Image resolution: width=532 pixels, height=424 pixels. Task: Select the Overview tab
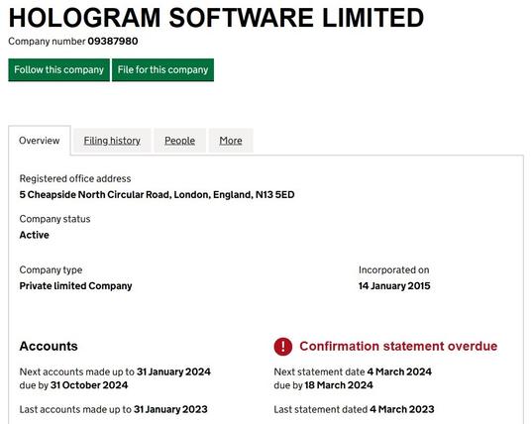pos(40,141)
